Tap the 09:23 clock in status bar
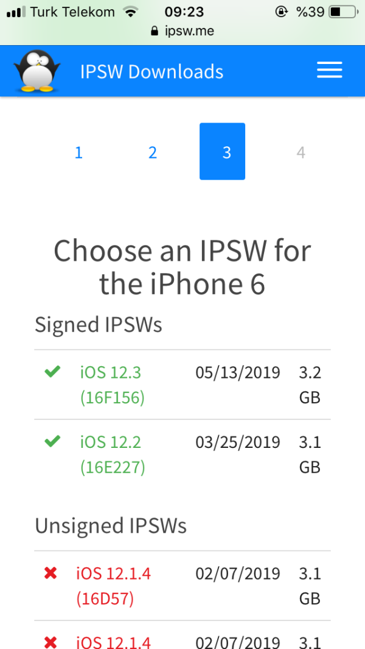Viewport: 365px width, 649px height. point(184,12)
